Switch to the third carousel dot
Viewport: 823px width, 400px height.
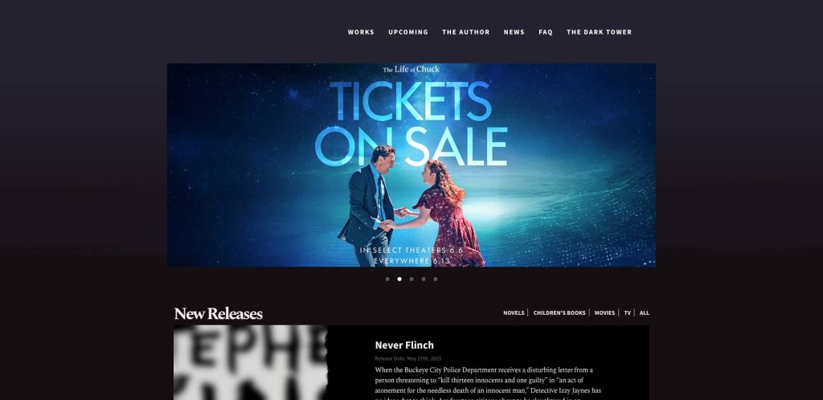[x=411, y=279]
